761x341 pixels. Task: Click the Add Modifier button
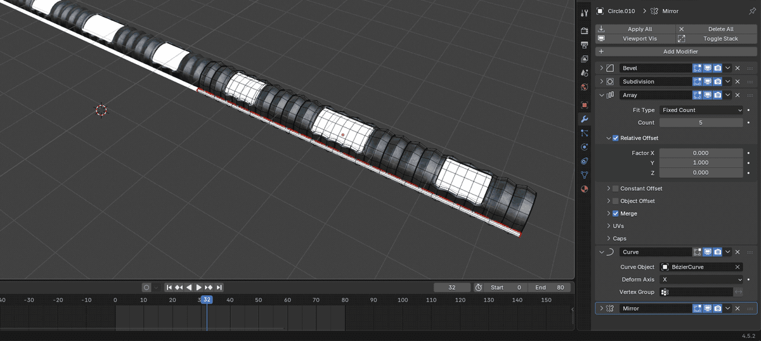675,51
